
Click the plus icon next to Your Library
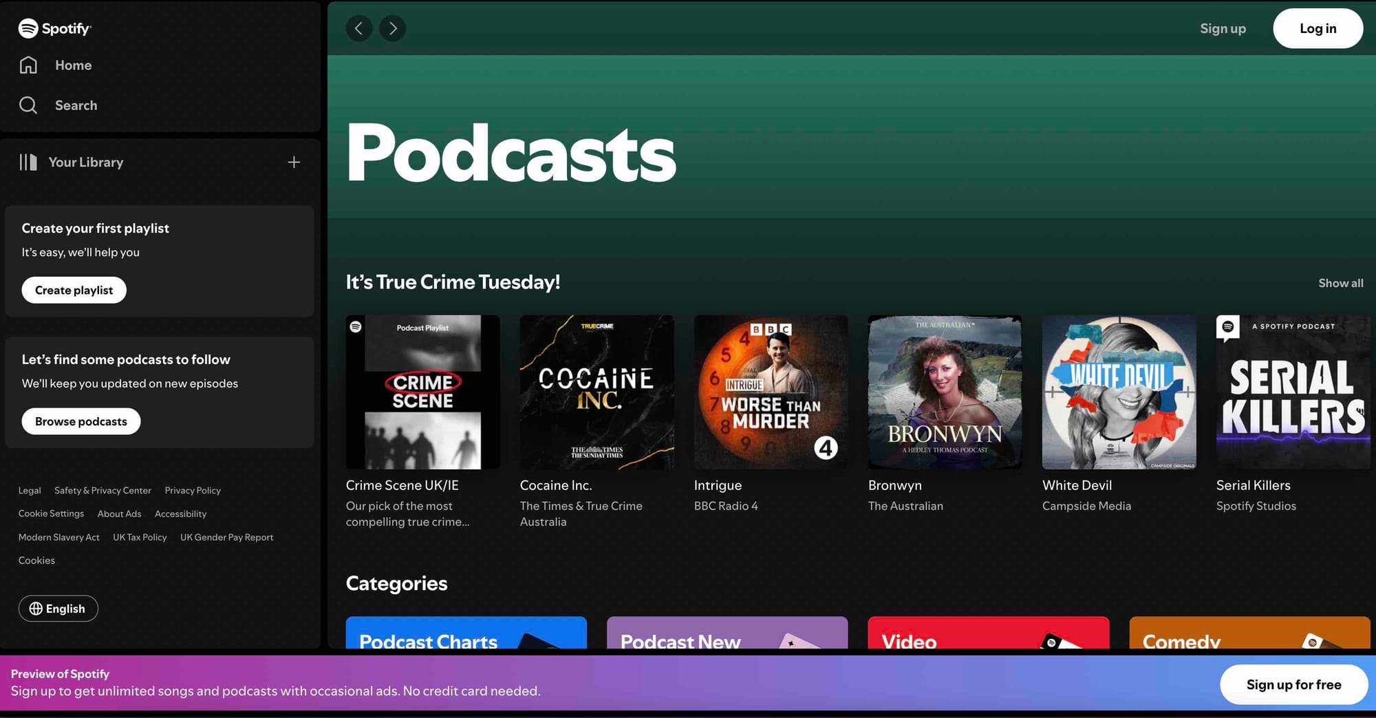[x=294, y=162]
